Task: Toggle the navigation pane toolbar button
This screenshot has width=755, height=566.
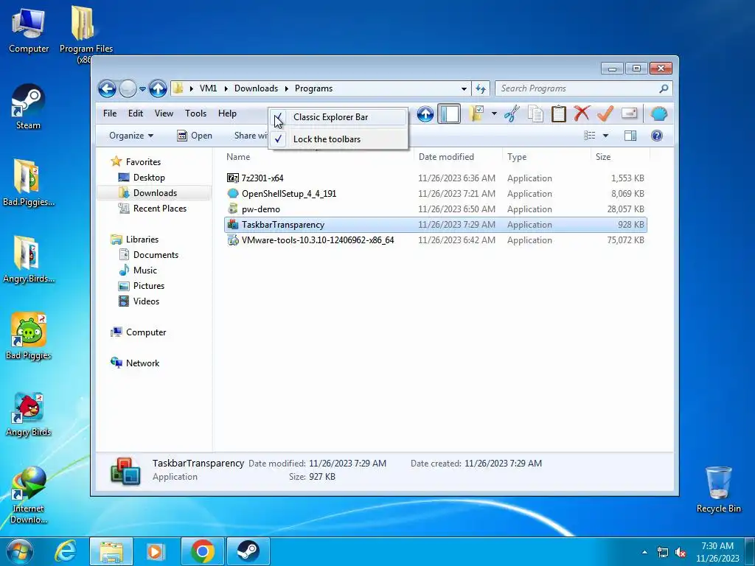Action: click(x=449, y=114)
